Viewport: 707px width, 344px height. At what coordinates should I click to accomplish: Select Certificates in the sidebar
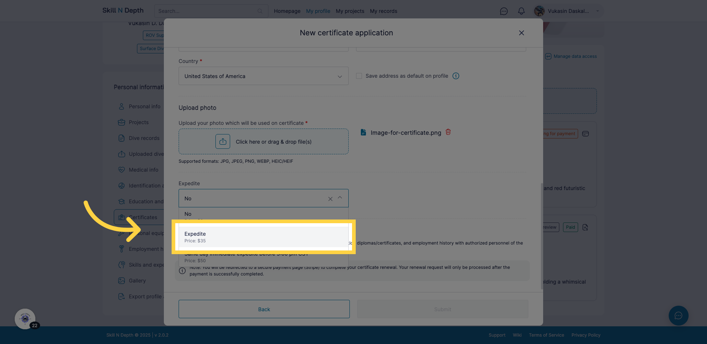[143, 217]
